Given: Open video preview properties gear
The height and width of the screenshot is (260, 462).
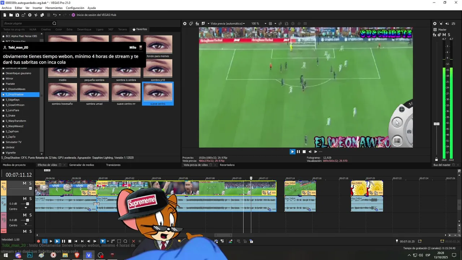Looking at the screenshot, I should click(185, 23).
